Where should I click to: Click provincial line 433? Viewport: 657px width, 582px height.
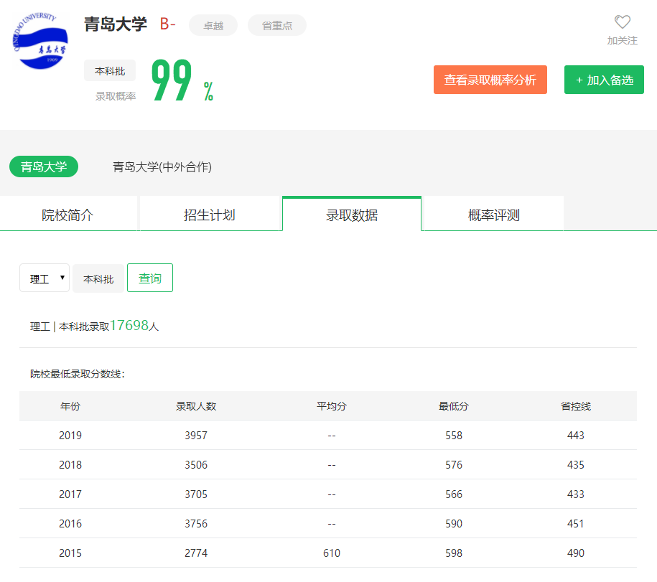click(576, 494)
